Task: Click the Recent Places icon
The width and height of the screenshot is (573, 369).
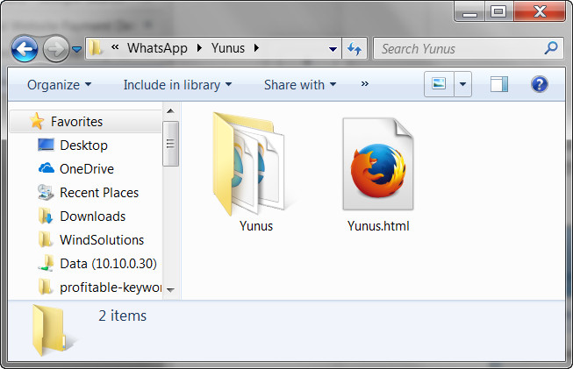Action: click(x=46, y=192)
